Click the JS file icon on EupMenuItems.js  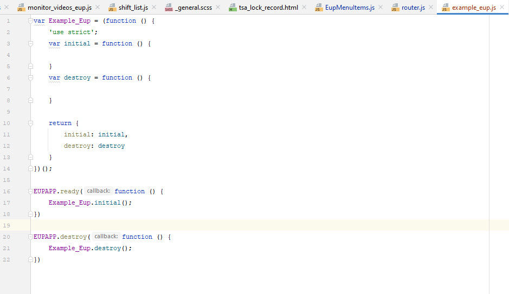tap(318, 7)
